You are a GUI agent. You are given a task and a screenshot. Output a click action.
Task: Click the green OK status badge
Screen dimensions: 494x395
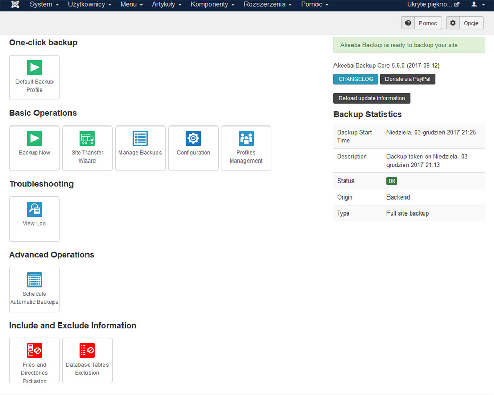tap(392, 181)
